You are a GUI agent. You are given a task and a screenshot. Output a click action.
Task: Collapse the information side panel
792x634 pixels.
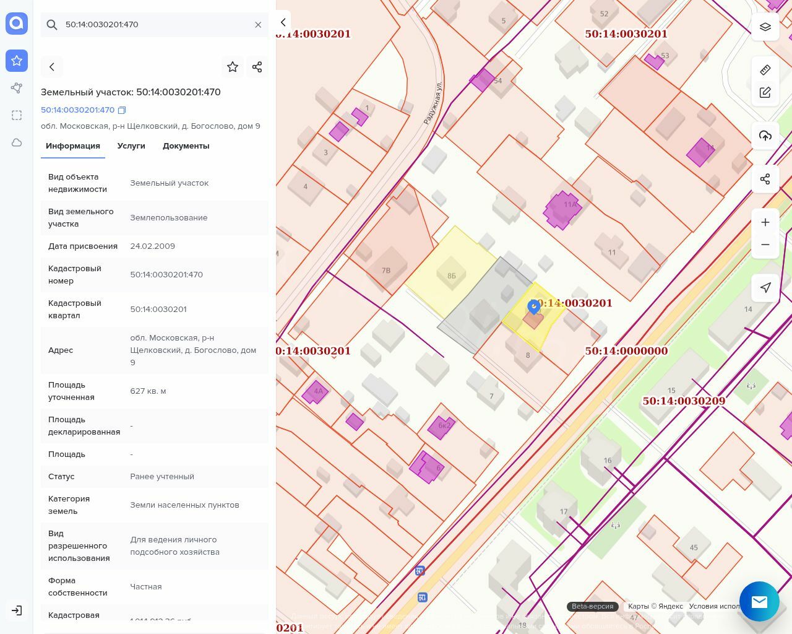tap(283, 22)
